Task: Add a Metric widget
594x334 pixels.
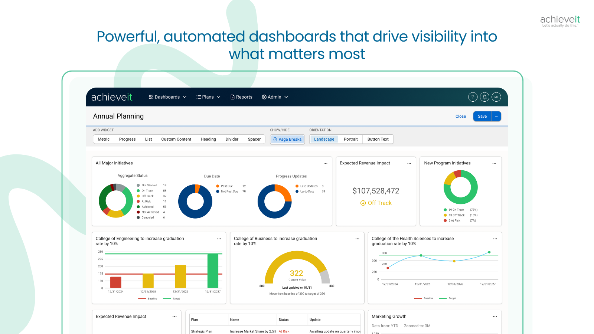Action: pyautogui.click(x=103, y=139)
